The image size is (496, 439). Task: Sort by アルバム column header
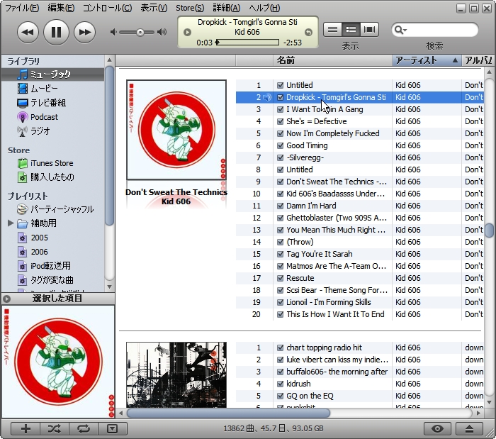[477, 60]
